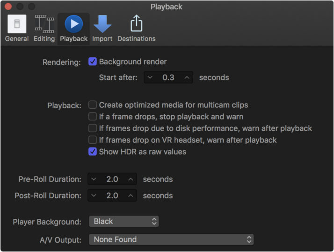The width and height of the screenshot is (334, 252).
Task: Enable VR headset frame drop warning
Action: 93,140
